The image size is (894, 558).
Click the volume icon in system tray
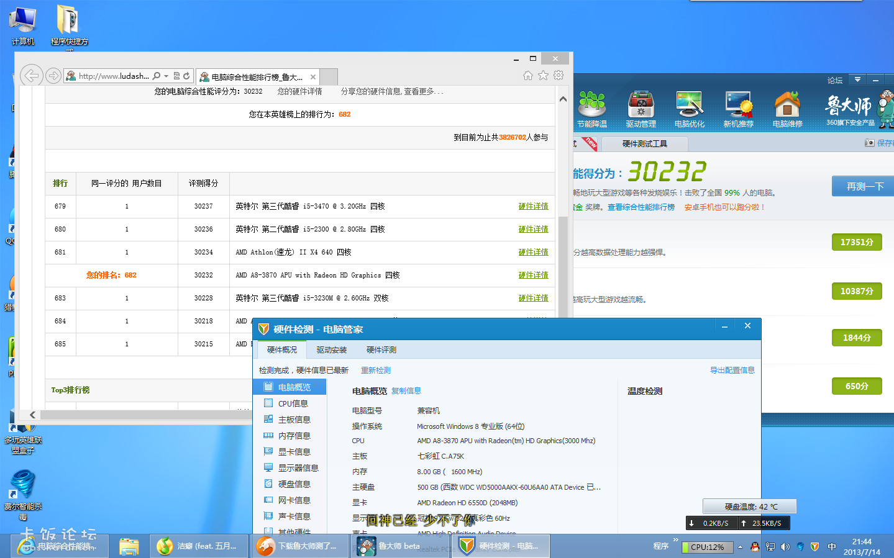pyautogui.click(x=785, y=547)
